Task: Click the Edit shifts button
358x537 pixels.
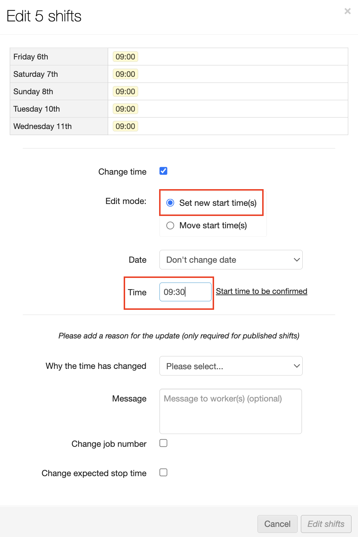Action: point(326,524)
